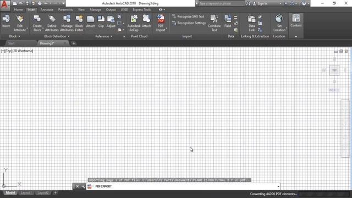The image size is (352, 198).
Task: Click Attach in the Reference panel
Action: tap(91, 21)
